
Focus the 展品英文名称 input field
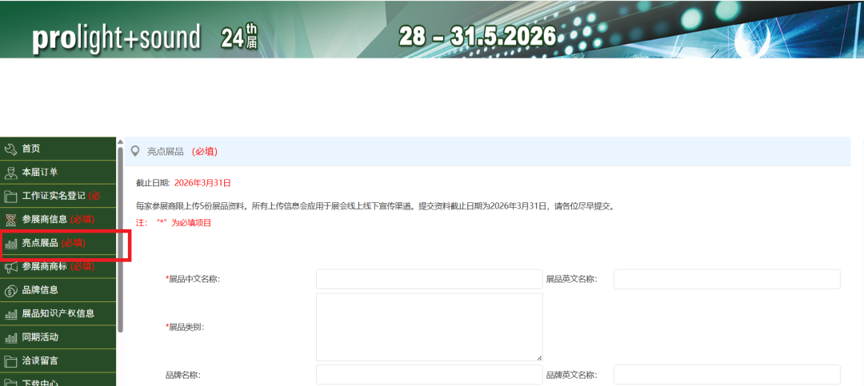coord(726,279)
